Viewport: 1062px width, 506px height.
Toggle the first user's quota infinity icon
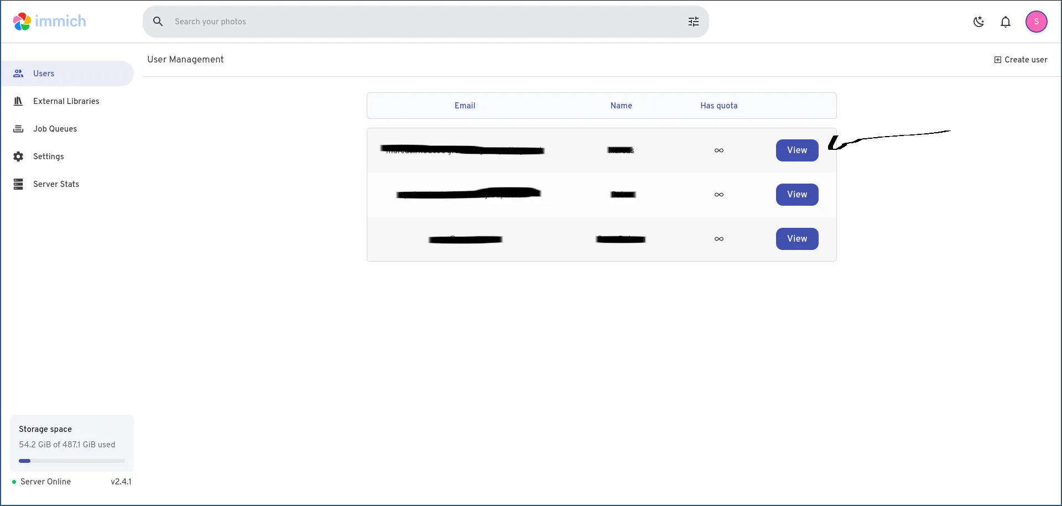coord(719,150)
